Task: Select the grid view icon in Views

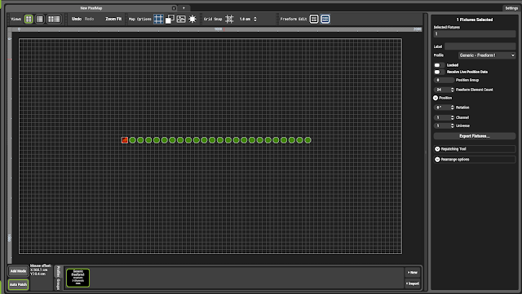Action: click(x=29, y=19)
